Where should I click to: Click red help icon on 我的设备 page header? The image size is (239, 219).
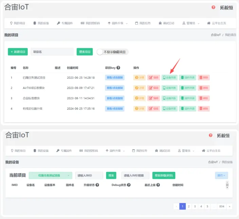click(210, 135)
